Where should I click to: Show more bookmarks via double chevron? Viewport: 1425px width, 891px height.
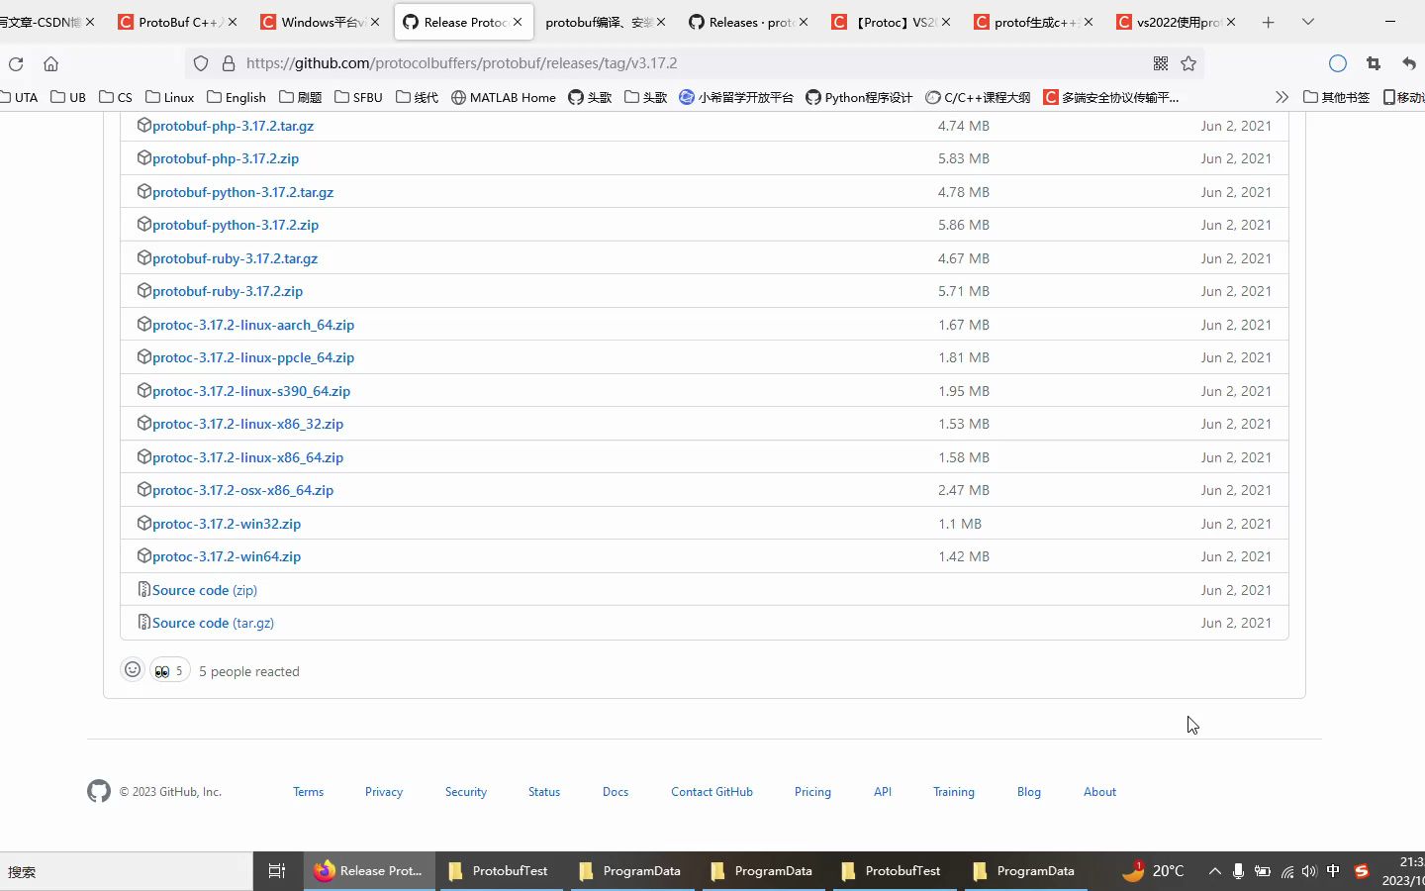[1282, 97]
